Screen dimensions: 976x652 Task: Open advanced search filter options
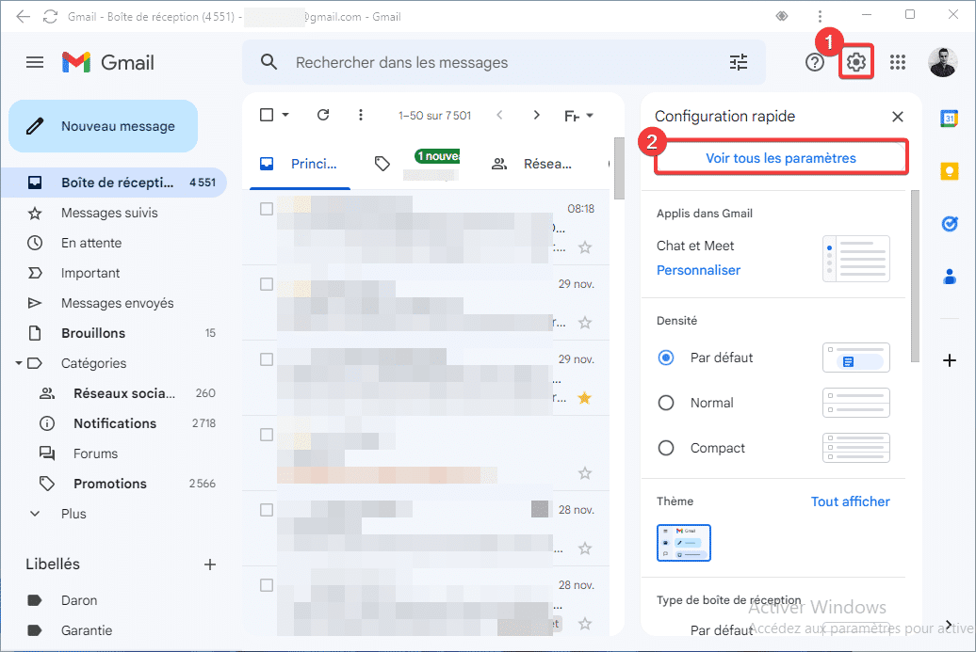739,61
